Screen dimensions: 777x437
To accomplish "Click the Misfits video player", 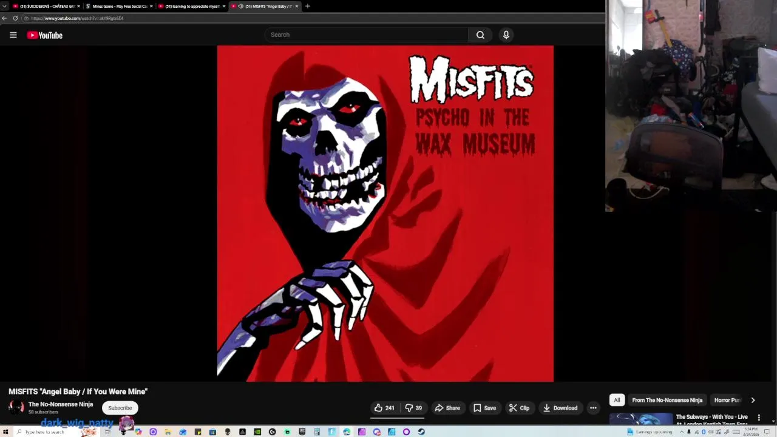I will [385, 214].
